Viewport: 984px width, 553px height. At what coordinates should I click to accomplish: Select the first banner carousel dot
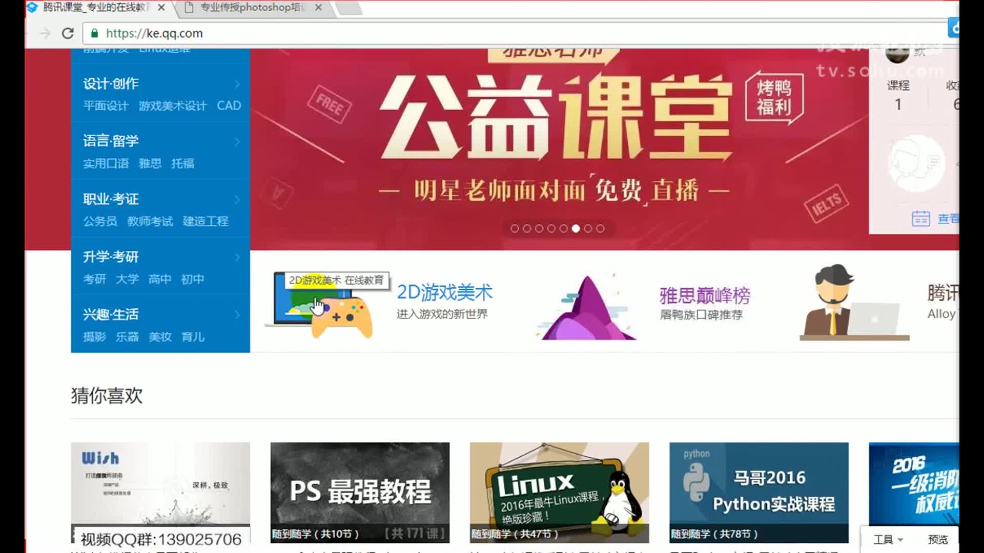[x=515, y=228]
